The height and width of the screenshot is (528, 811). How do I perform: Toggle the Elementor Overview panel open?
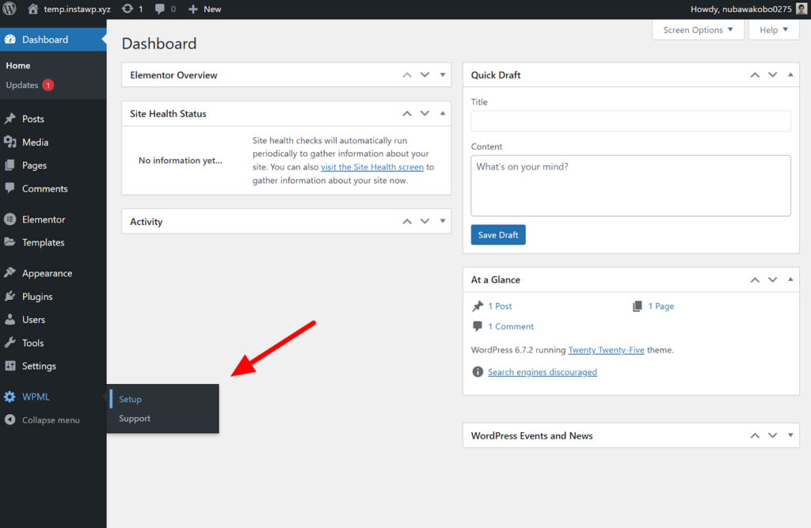coord(443,75)
